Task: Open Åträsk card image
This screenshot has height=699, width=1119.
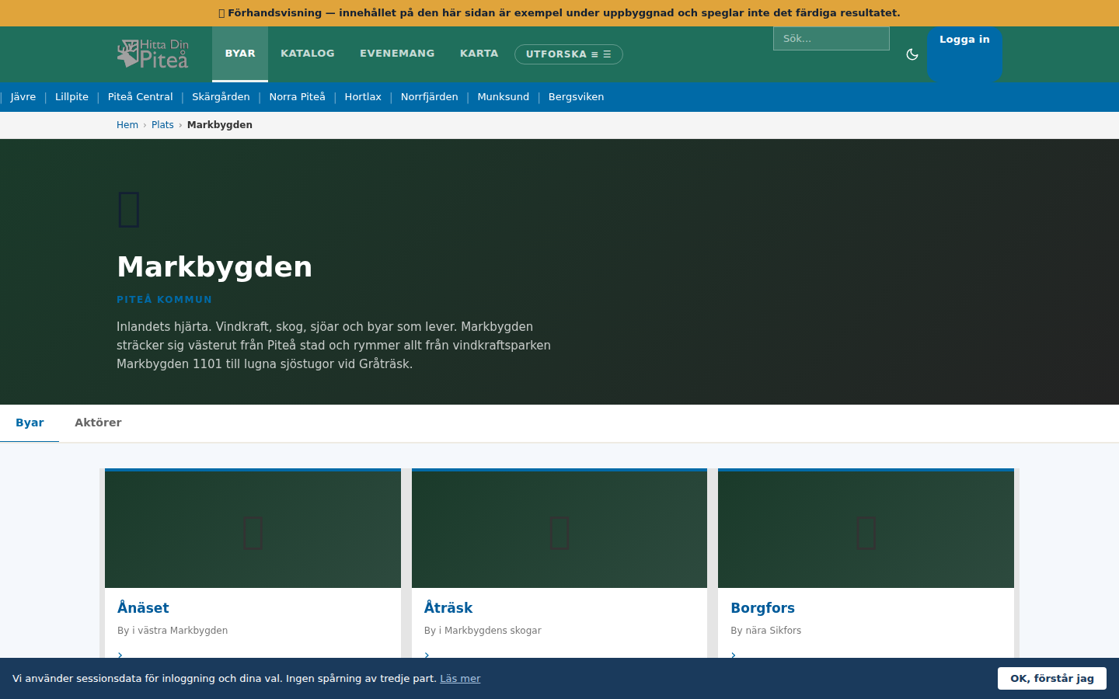Action: [559, 530]
